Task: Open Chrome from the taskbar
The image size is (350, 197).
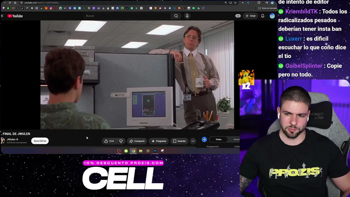Action: (133, 151)
